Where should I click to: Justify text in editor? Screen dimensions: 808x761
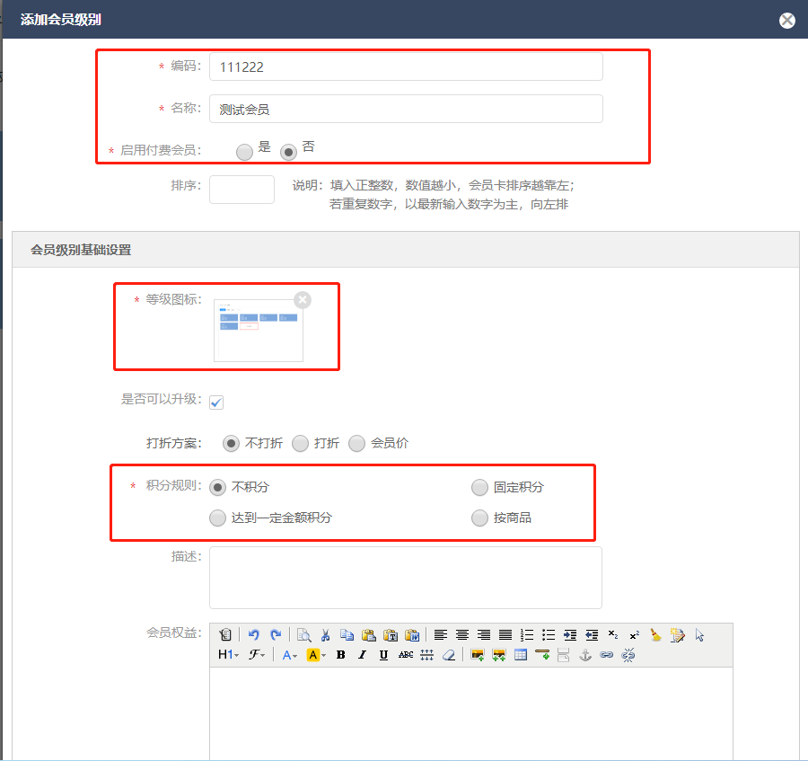[x=505, y=634]
